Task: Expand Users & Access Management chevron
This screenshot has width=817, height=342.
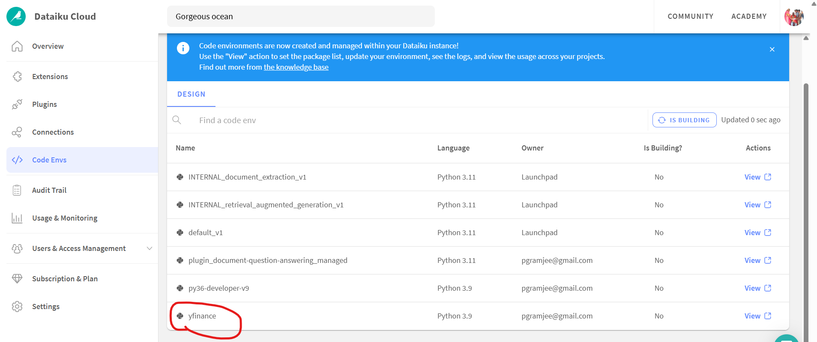Action: pyautogui.click(x=150, y=248)
